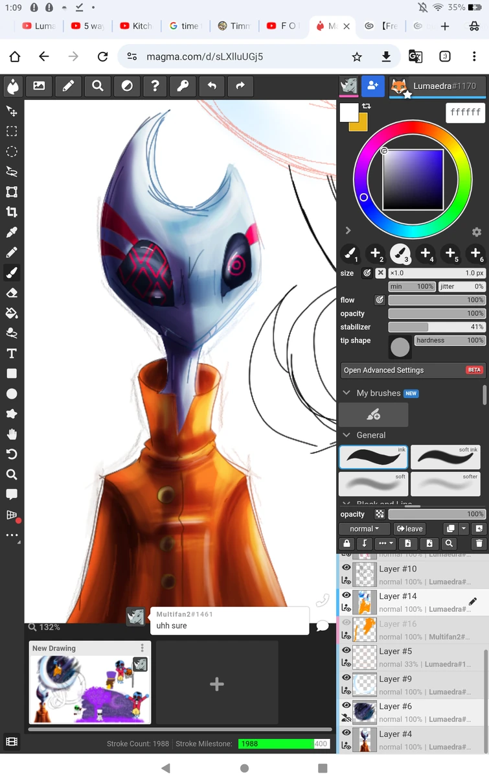The image size is (489, 783).
Task: Open the Lumaedra#1170 user menu
Action: (x=437, y=86)
